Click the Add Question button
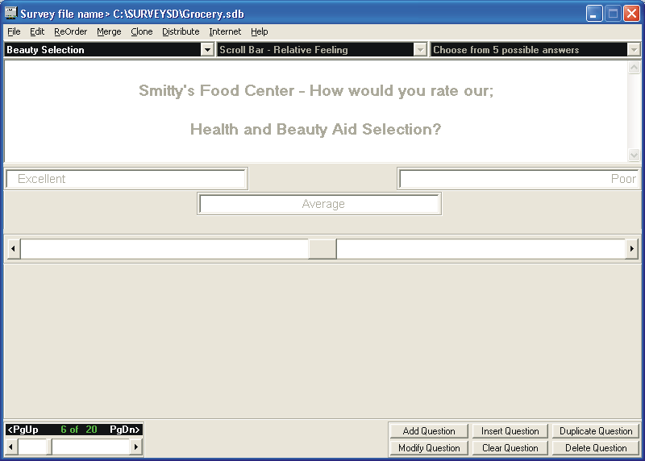The width and height of the screenshot is (645, 461). pos(429,431)
